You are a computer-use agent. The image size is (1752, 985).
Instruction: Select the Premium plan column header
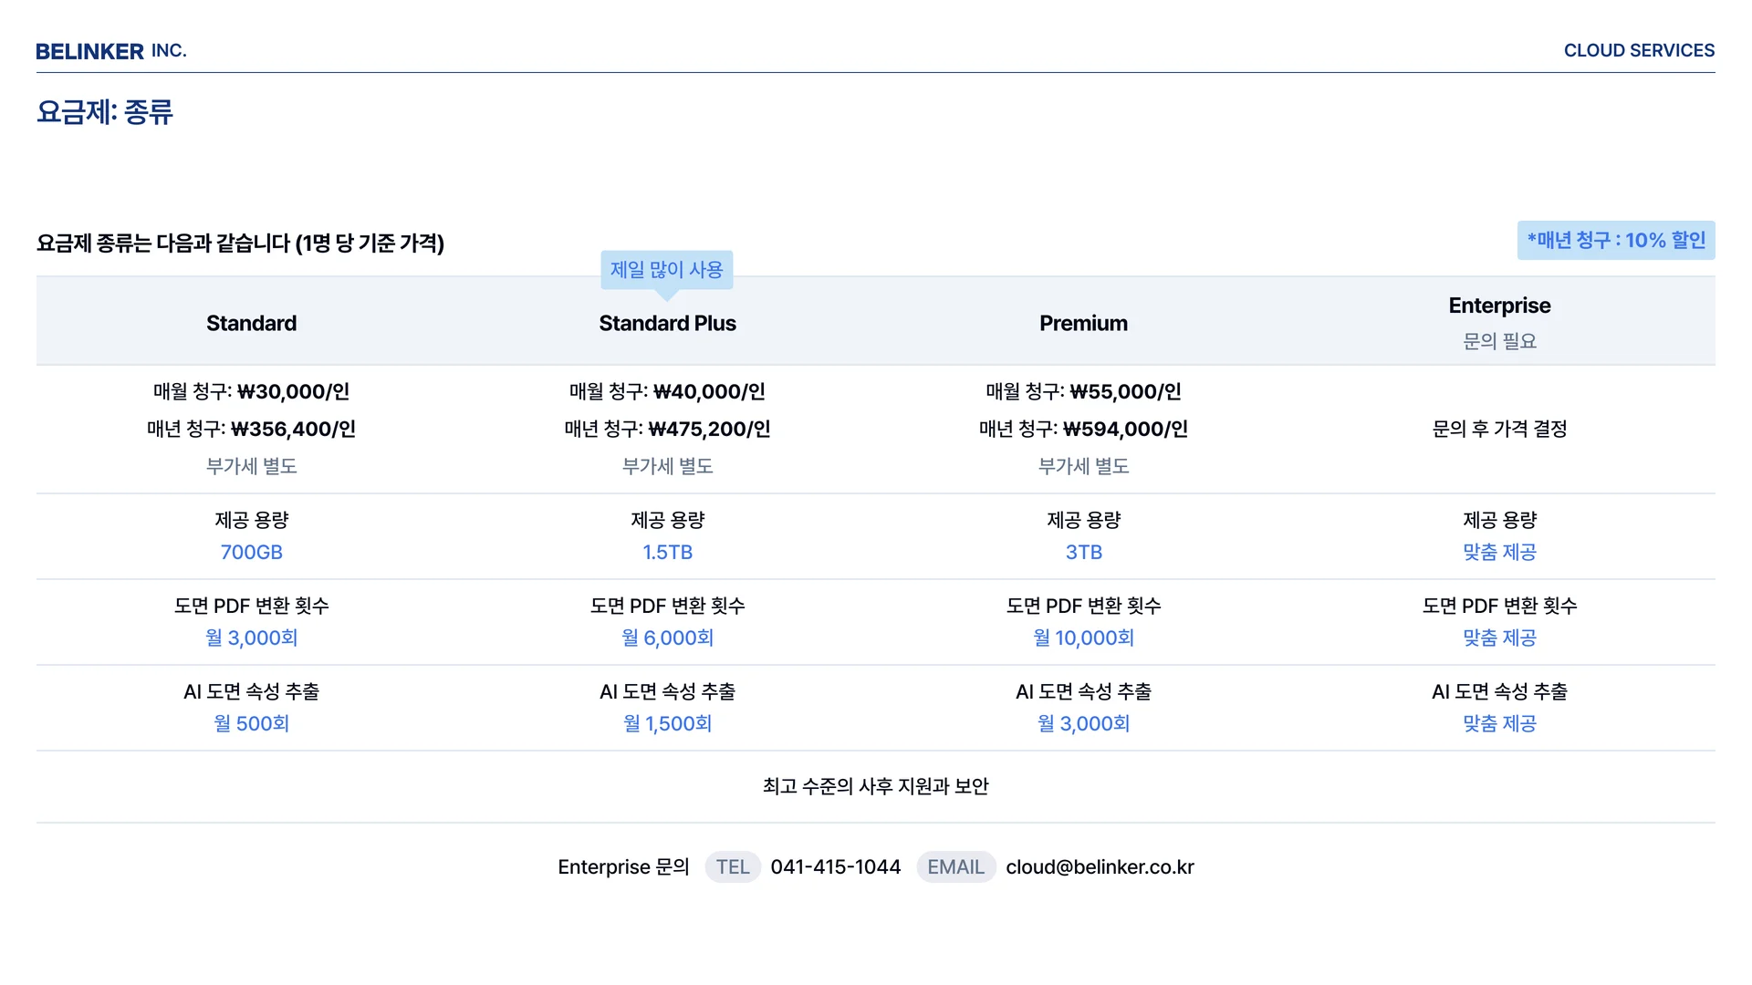point(1083,324)
